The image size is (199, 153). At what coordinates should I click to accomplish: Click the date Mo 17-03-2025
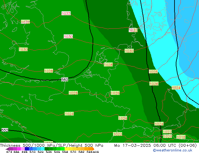pos(133,146)
